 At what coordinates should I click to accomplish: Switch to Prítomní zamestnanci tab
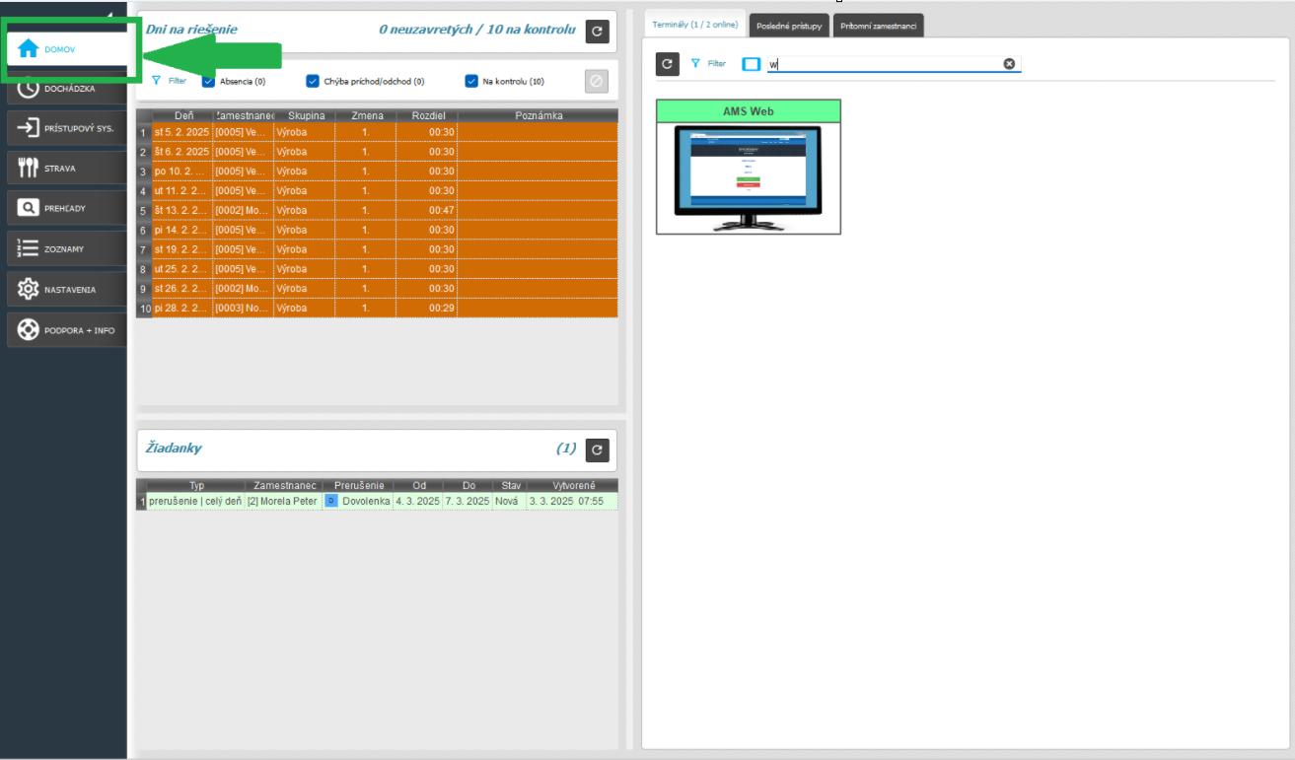coord(878,27)
